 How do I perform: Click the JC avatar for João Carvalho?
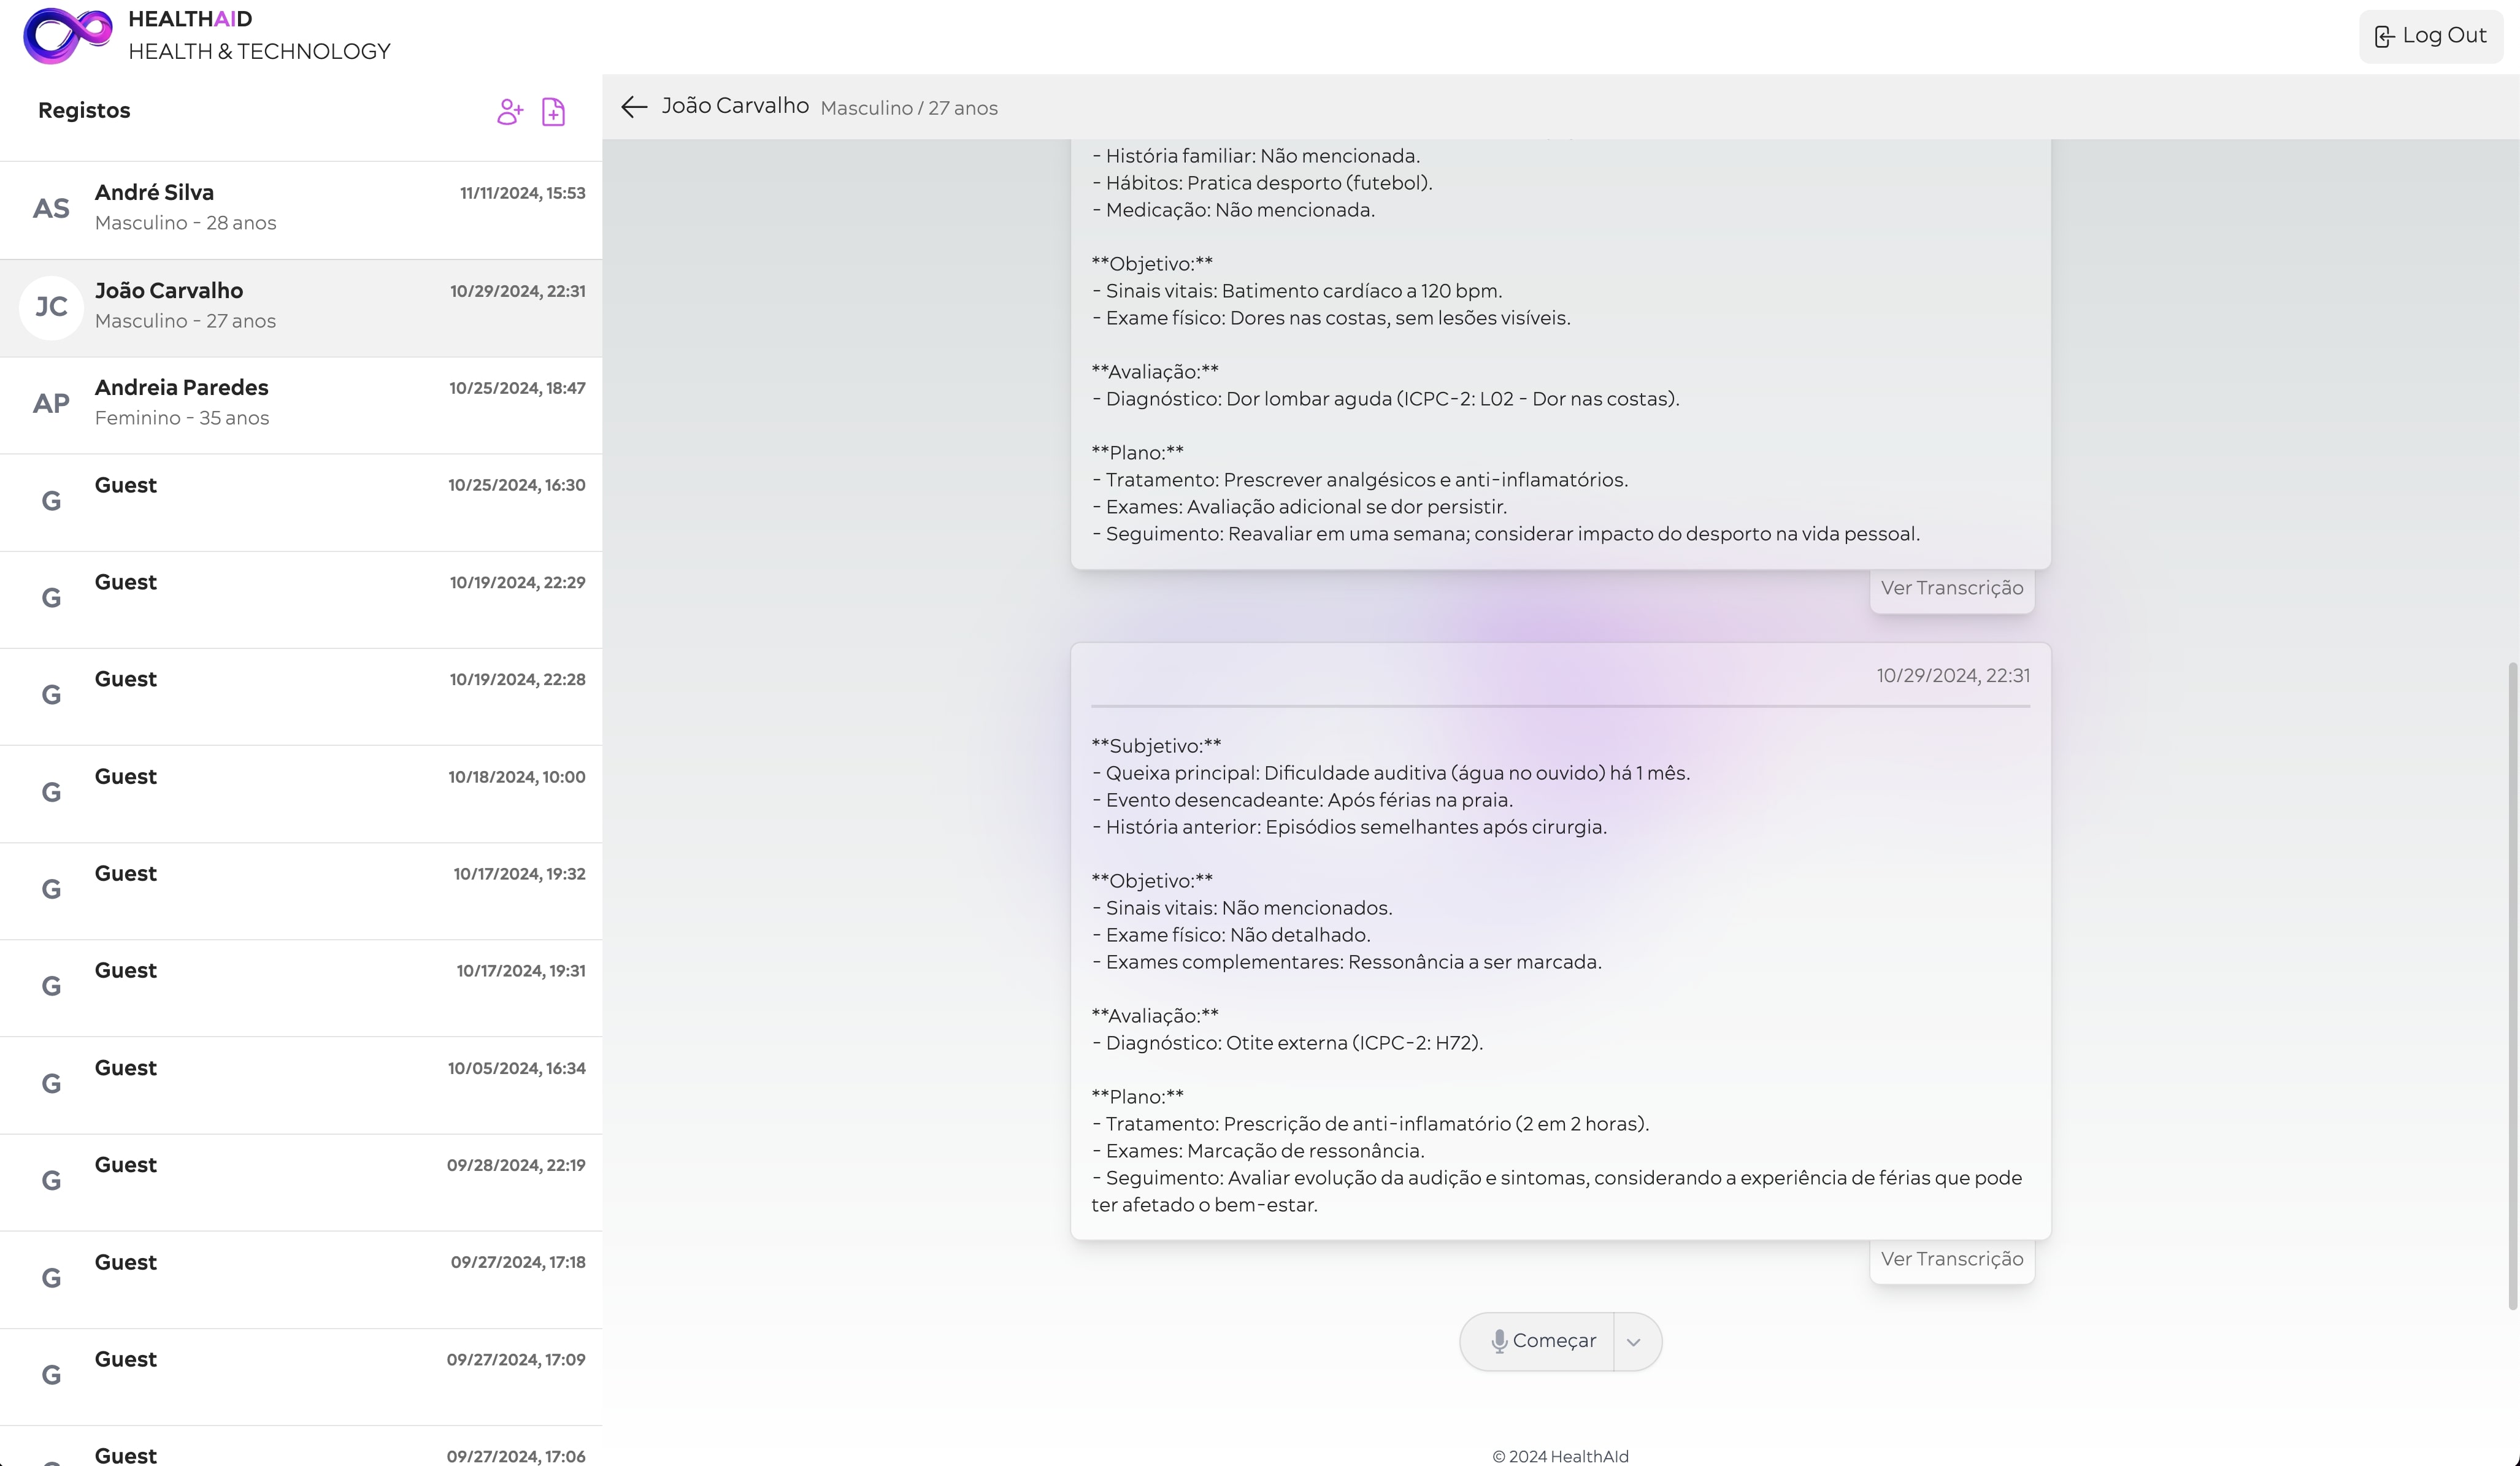click(51, 307)
